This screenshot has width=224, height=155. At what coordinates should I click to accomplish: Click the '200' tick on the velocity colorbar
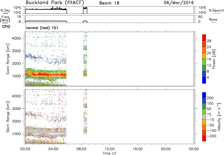(x=210, y=98)
